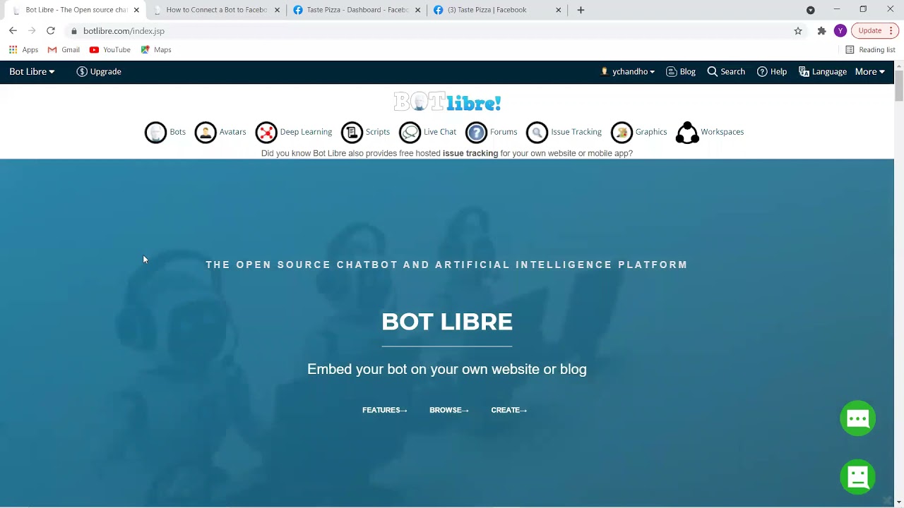The height and width of the screenshot is (508, 904).
Task: Click the CREATE link
Action: (509, 410)
